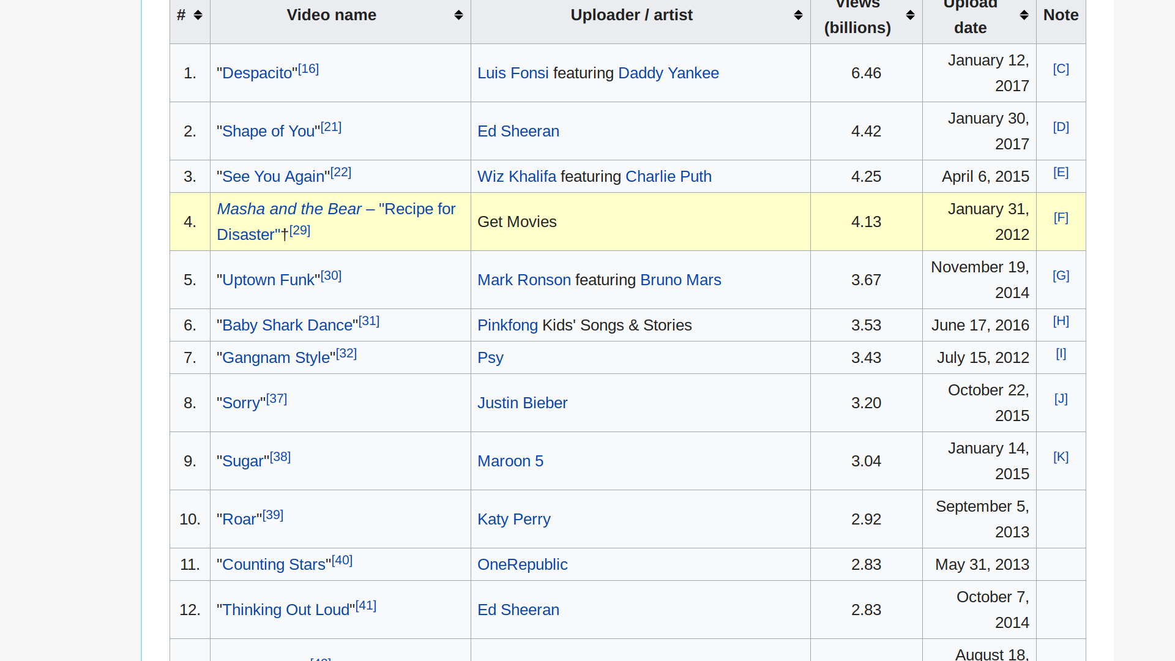Open the Justin Bieber link
The height and width of the screenshot is (661, 1175).
[x=522, y=403]
